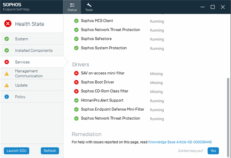Viewport: 231px width, 158px height.
Task: Click the Drivers heading
Action: 81,65
